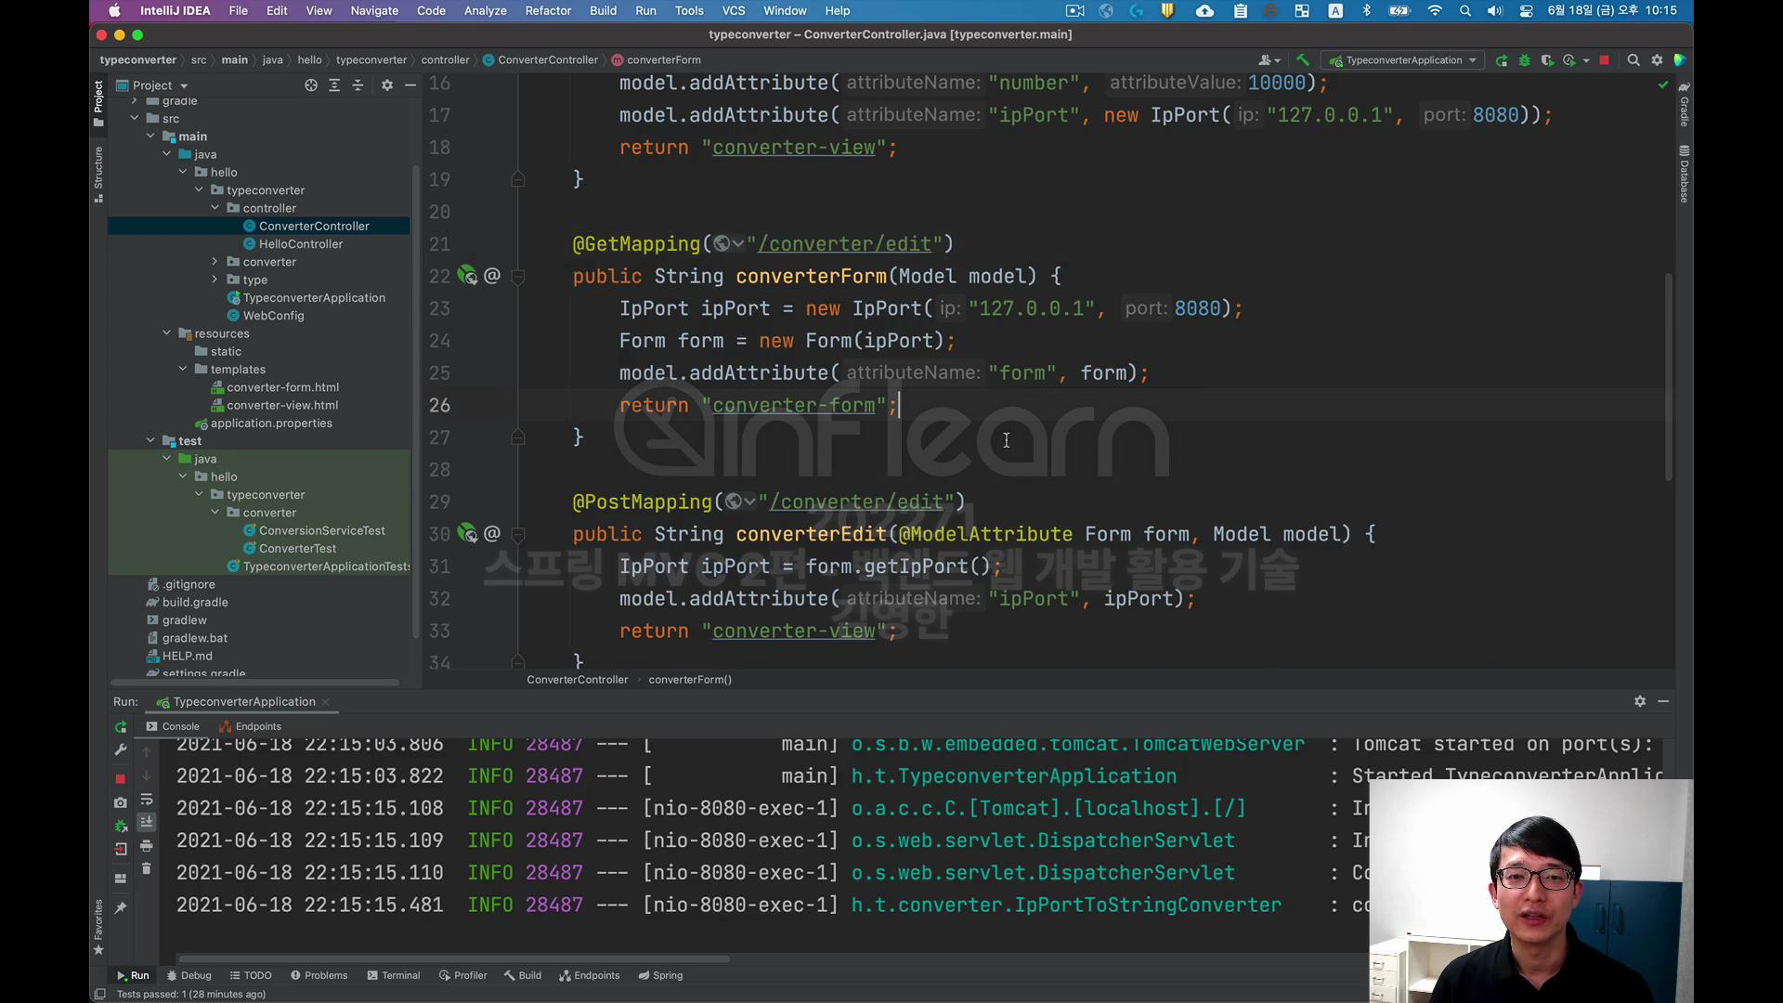
Task: Print console output with the printer icon
Action: pos(147,846)
